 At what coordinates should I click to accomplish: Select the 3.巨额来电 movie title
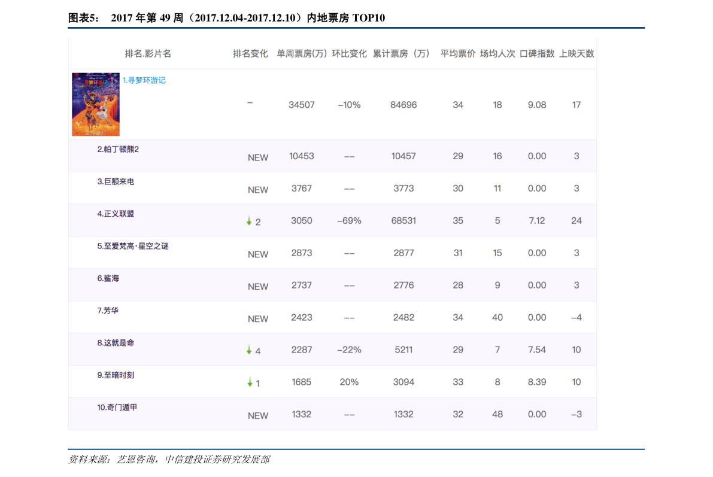pos(116,181)
